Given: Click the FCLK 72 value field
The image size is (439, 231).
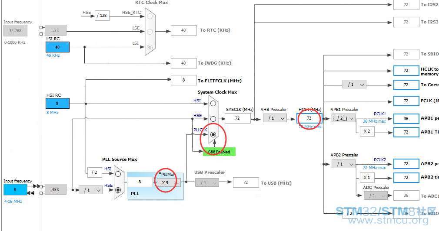Looking at the screenshot, I should point(406,101).
